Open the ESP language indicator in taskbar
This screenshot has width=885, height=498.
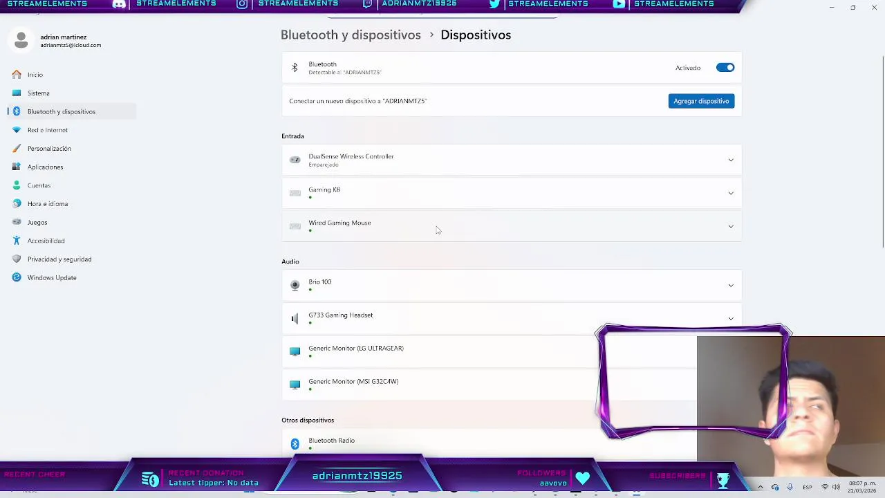tap(807, 488)
